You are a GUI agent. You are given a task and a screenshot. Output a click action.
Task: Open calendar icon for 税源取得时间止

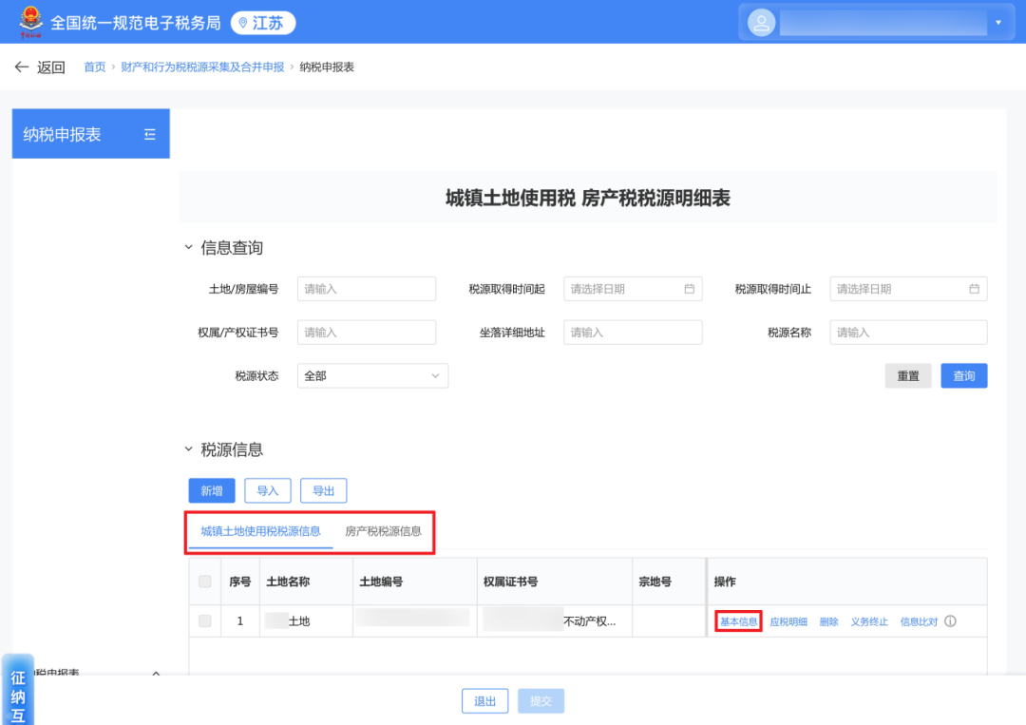click(x=974, y=289)
